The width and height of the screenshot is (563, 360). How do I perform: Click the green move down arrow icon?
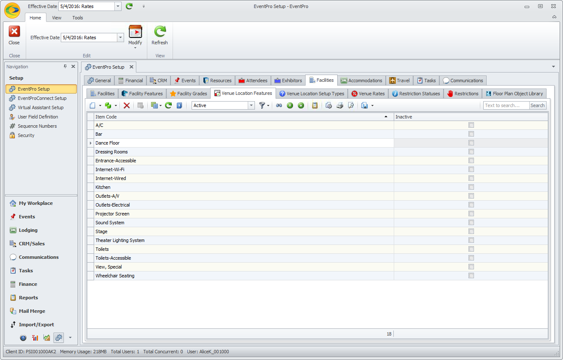click(x=301, y=105)
